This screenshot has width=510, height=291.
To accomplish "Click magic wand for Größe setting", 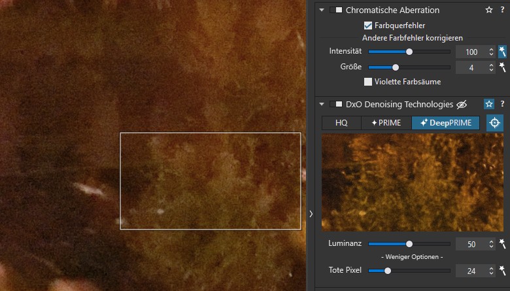I will point(502,67).
